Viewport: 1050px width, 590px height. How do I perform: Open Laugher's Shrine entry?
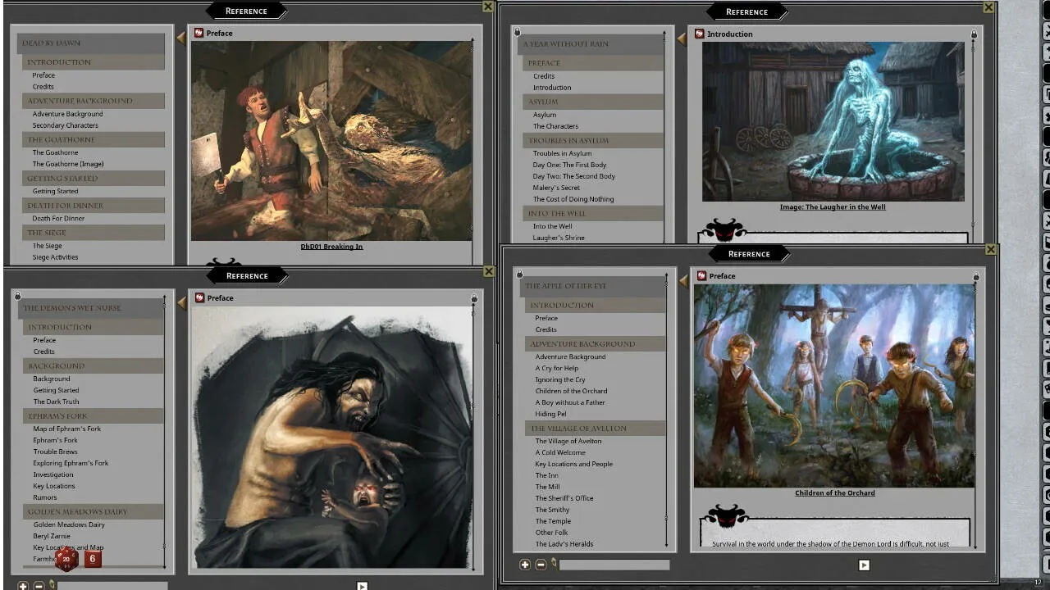[559, 238]
